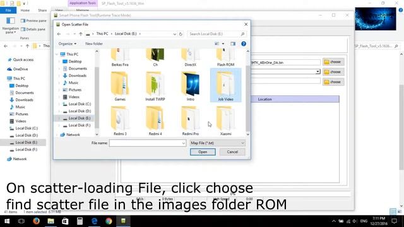Create a New folder in the dialog
404x227 pixels.
(94, 44)
